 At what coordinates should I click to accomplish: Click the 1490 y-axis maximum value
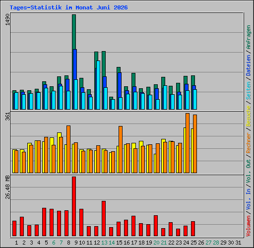coord(7,19)
